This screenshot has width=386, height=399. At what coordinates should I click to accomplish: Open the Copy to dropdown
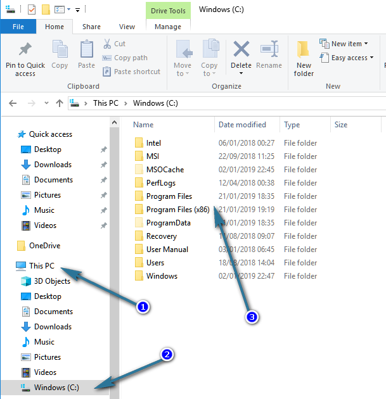pos(209,58)
